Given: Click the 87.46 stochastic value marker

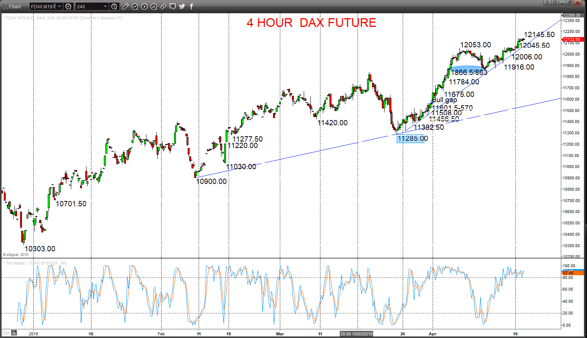Looking at the screenshot, I should [568, 273].
